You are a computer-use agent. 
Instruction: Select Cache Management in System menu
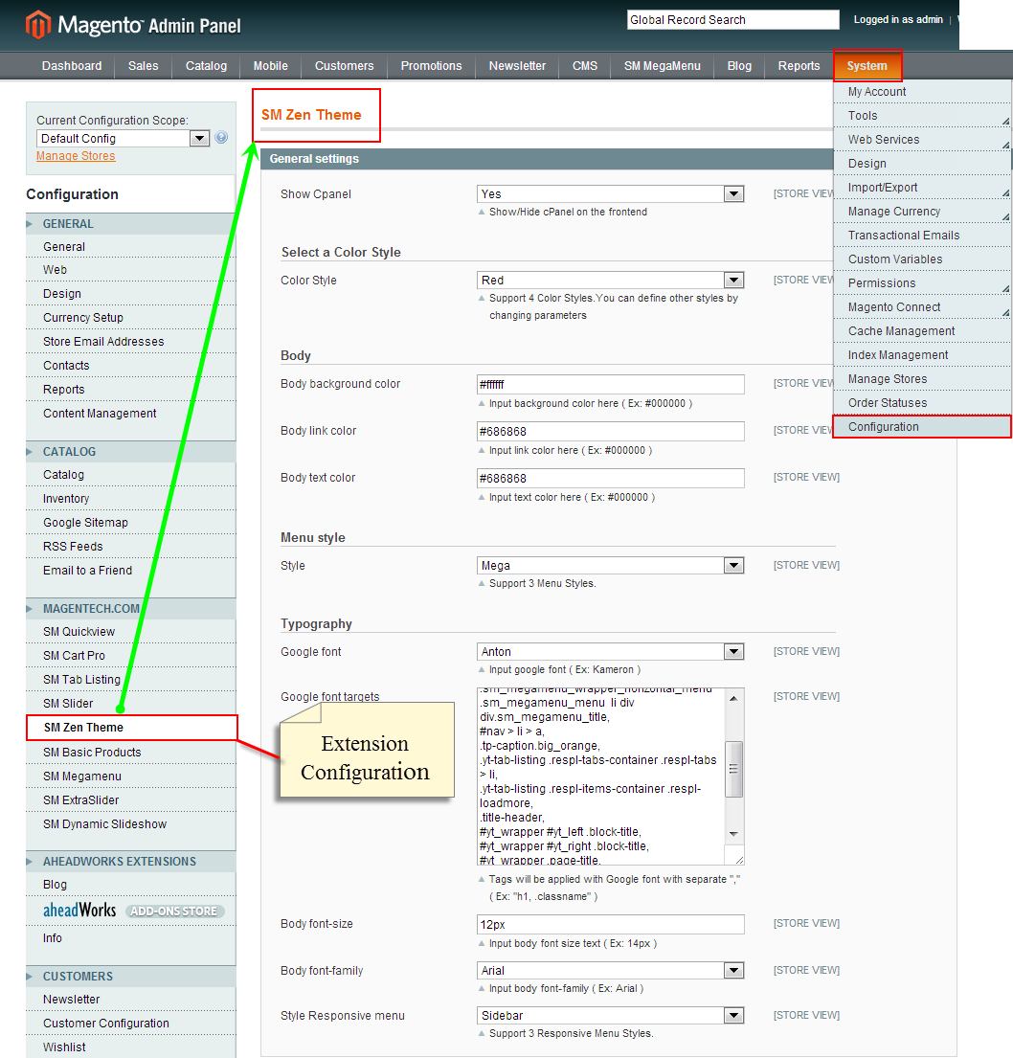click(x=922, y=331)
